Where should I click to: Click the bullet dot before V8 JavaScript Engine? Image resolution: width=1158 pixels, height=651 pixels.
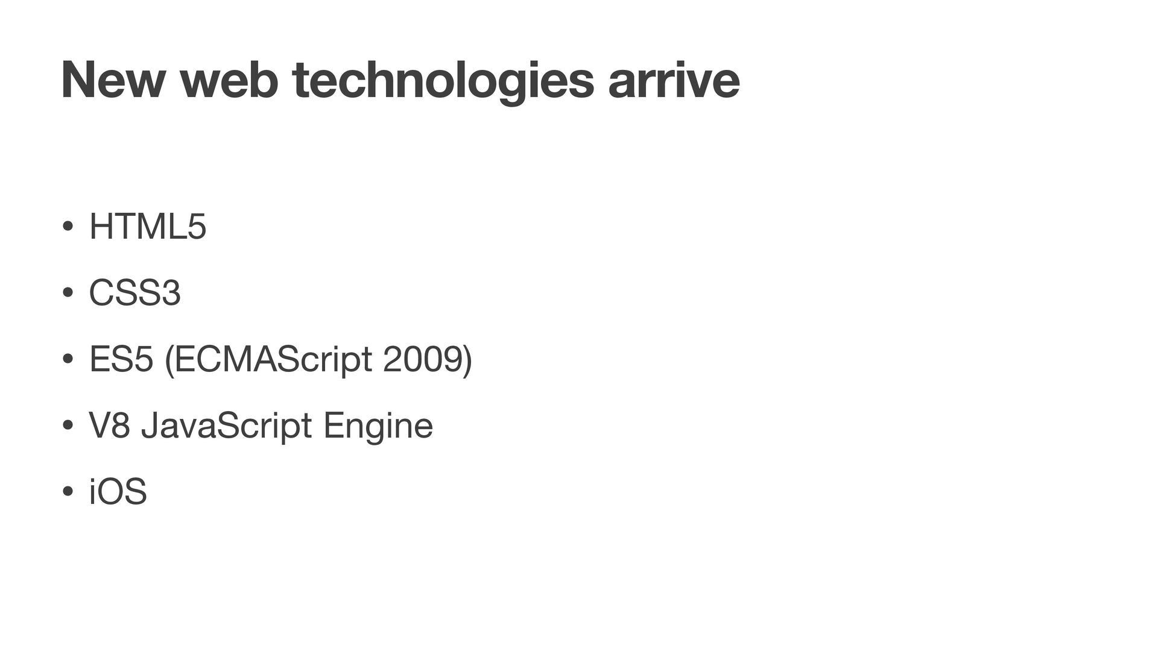[x=68, y=426]
